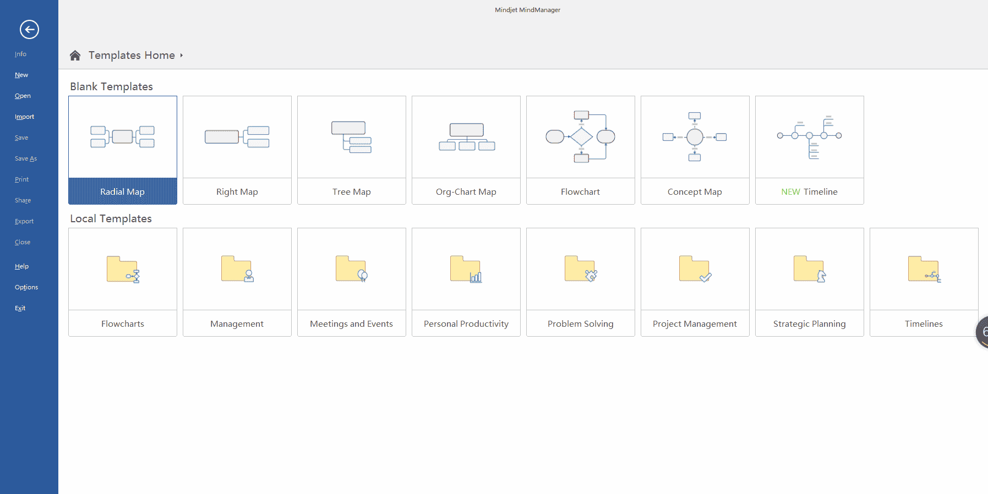Choose the Right Map template icon
Image resolution: width=988 pixels, height=494 pixels.
[237, 137]
